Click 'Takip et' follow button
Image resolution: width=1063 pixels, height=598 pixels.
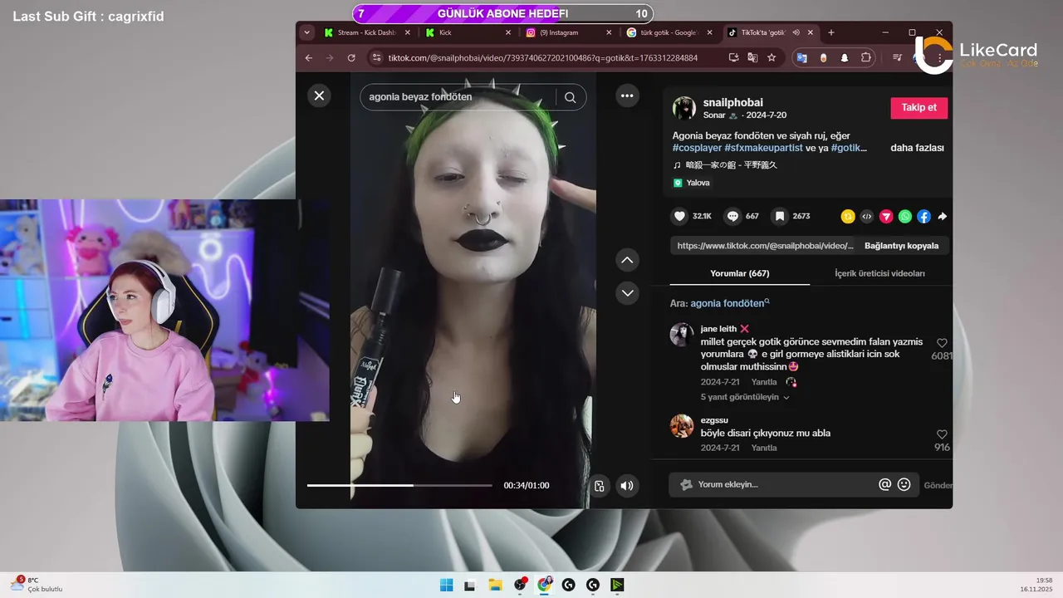pos(918,108)
